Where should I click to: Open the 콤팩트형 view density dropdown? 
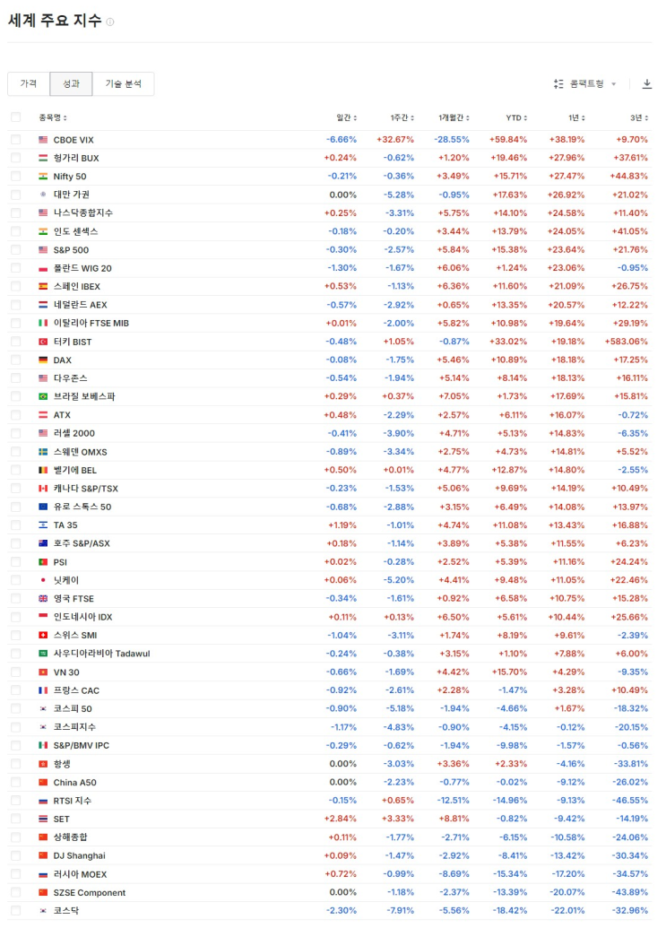(x=586, y=84)
